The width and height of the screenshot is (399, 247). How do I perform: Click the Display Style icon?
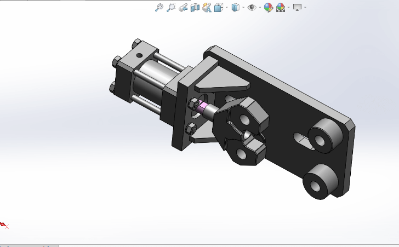coord(235,7)
